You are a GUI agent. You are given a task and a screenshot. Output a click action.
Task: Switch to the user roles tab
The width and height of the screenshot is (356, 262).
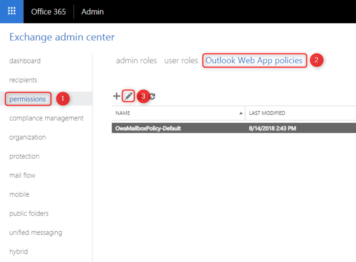click(181, 60)
